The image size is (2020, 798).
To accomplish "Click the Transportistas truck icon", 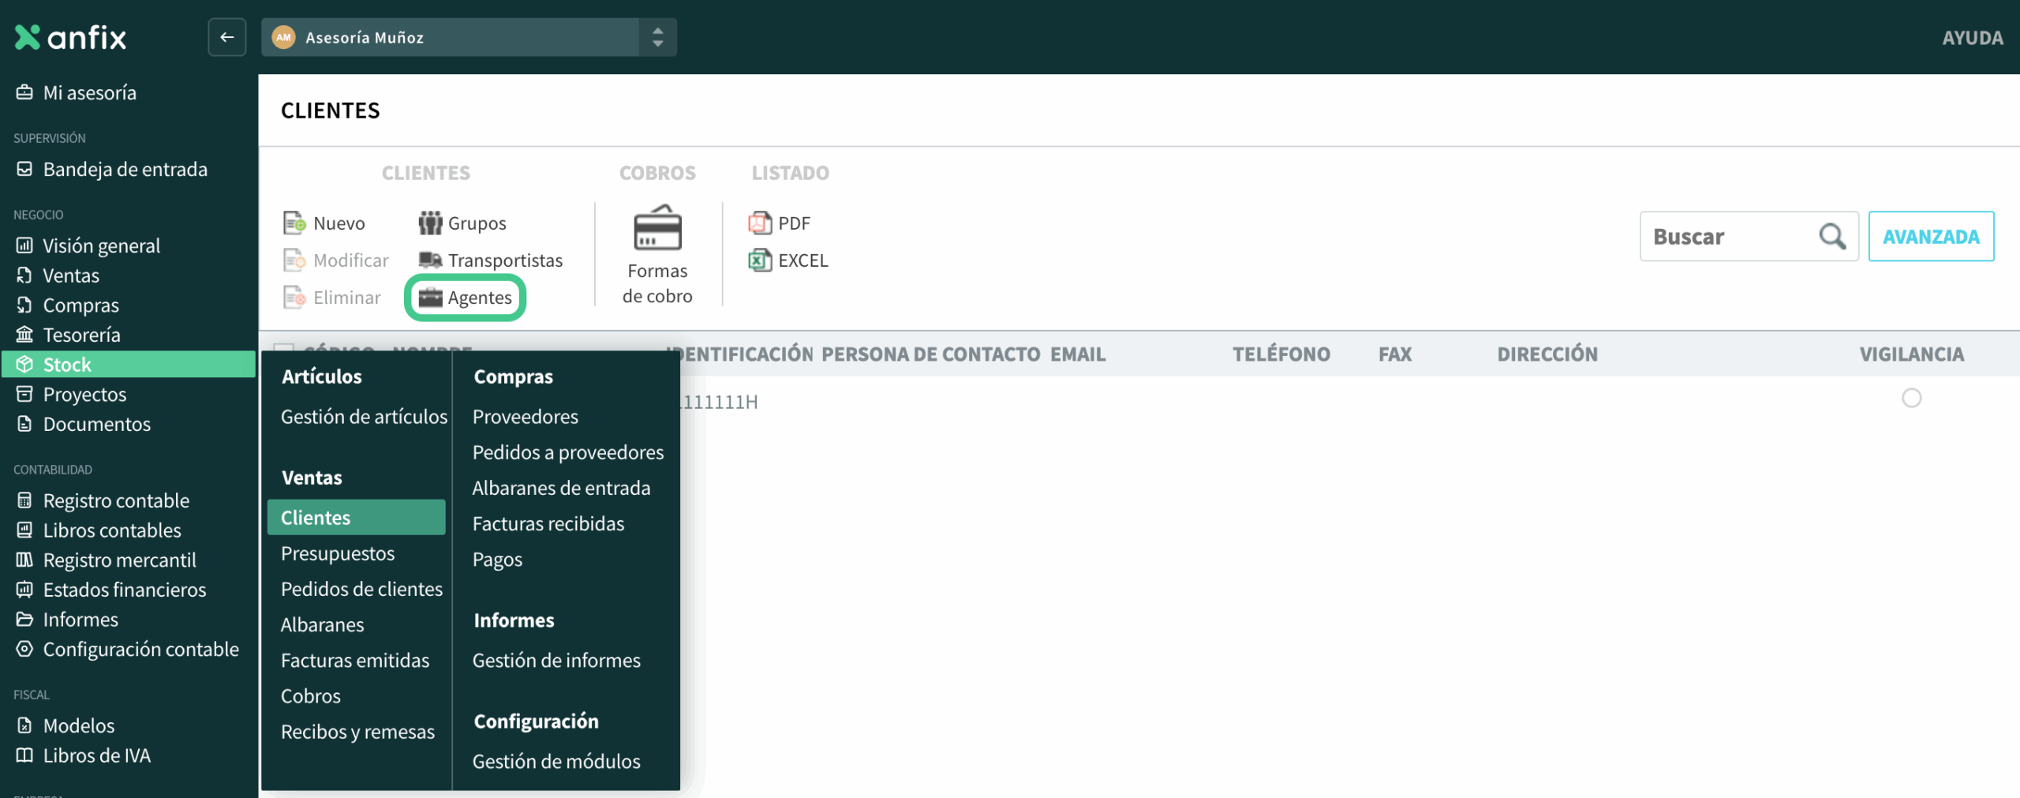I will 430,260.
